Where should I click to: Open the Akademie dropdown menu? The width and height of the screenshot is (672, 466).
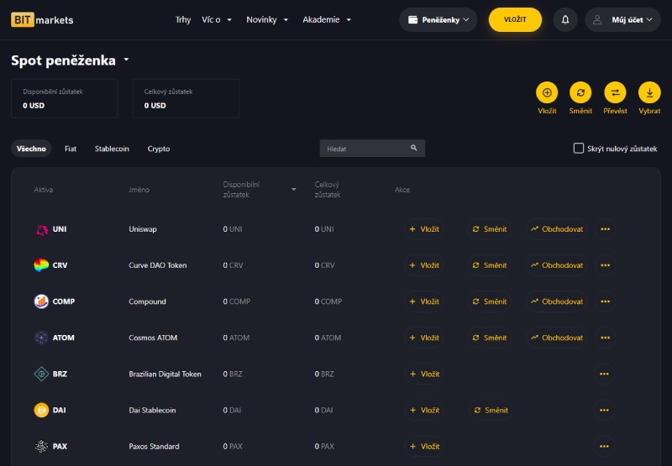[327, 19]
